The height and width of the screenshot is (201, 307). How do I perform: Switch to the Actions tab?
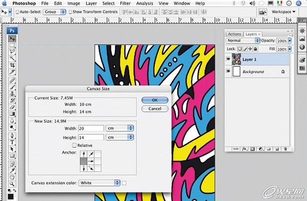[234, 34]
